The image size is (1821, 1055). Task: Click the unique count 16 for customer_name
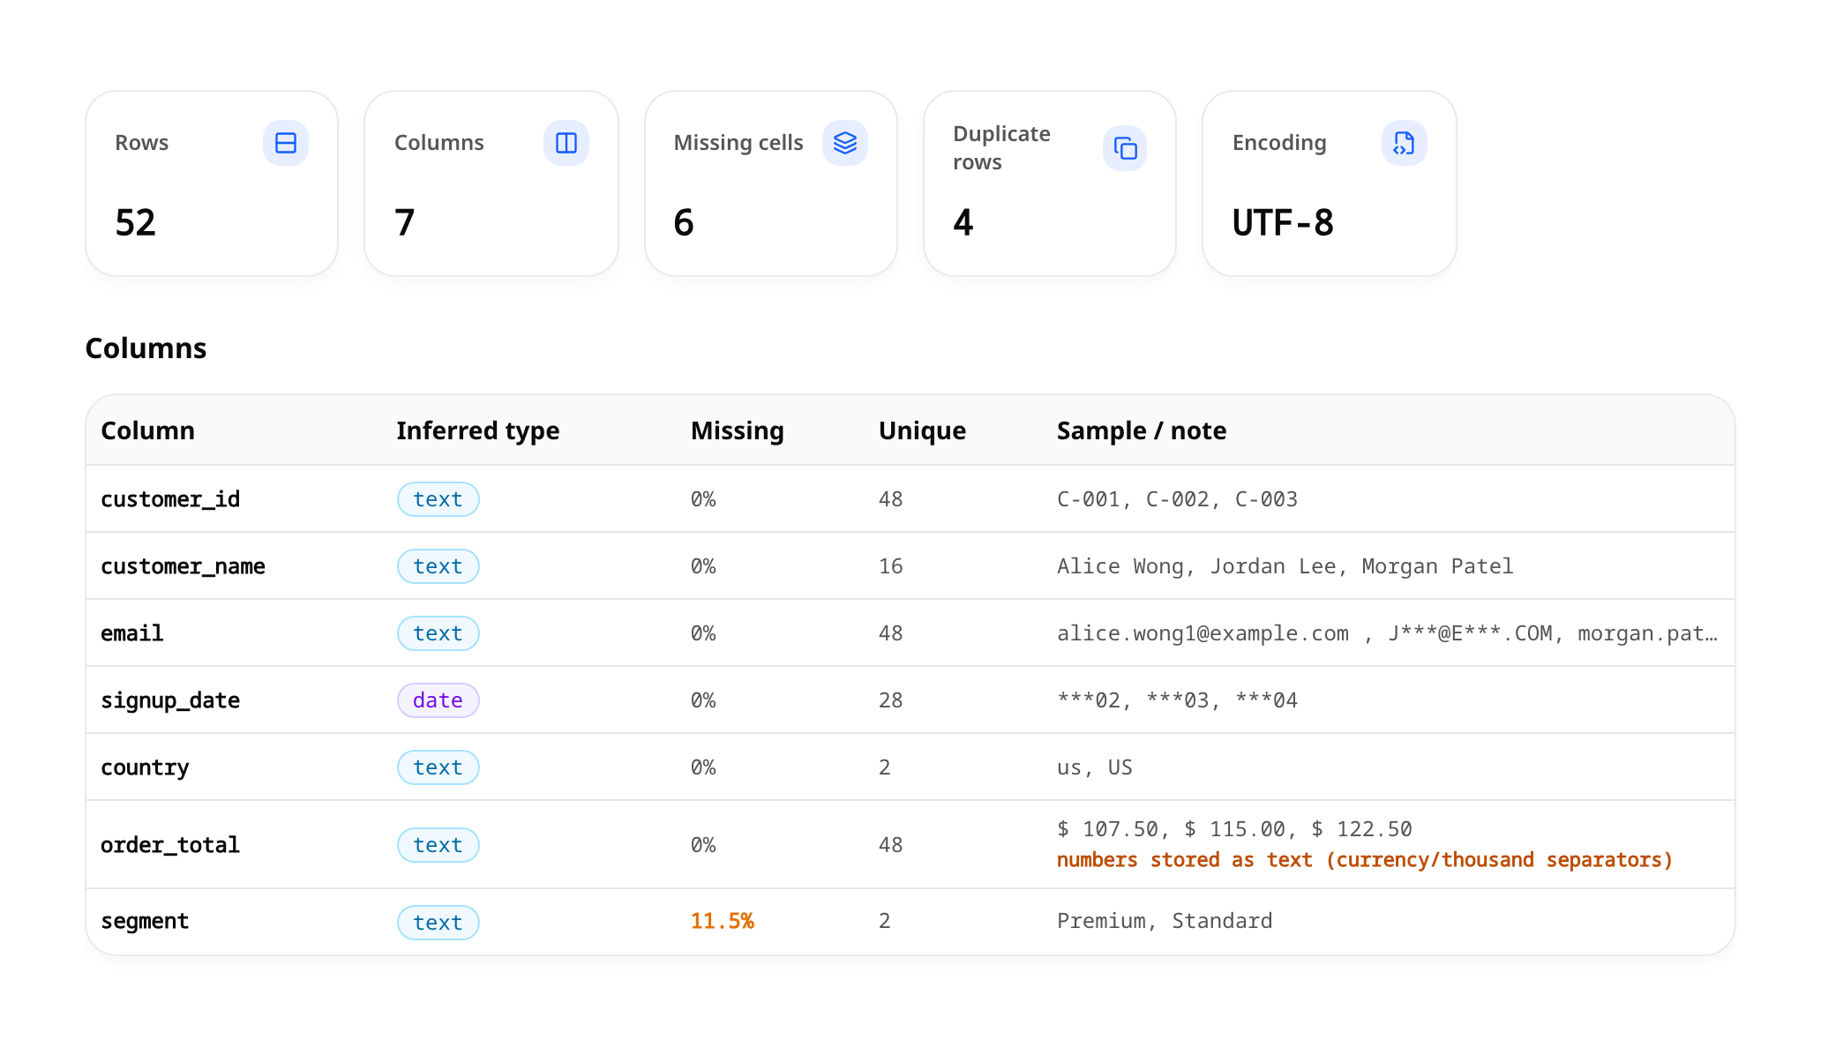click(891, 566)
